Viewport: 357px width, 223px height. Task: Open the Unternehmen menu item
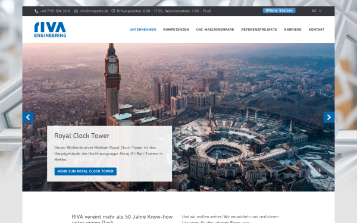coord(143,30)
